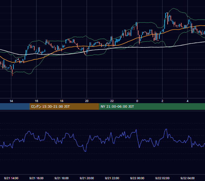Click the hour label 14 on the price chart axis

[11, 101]
